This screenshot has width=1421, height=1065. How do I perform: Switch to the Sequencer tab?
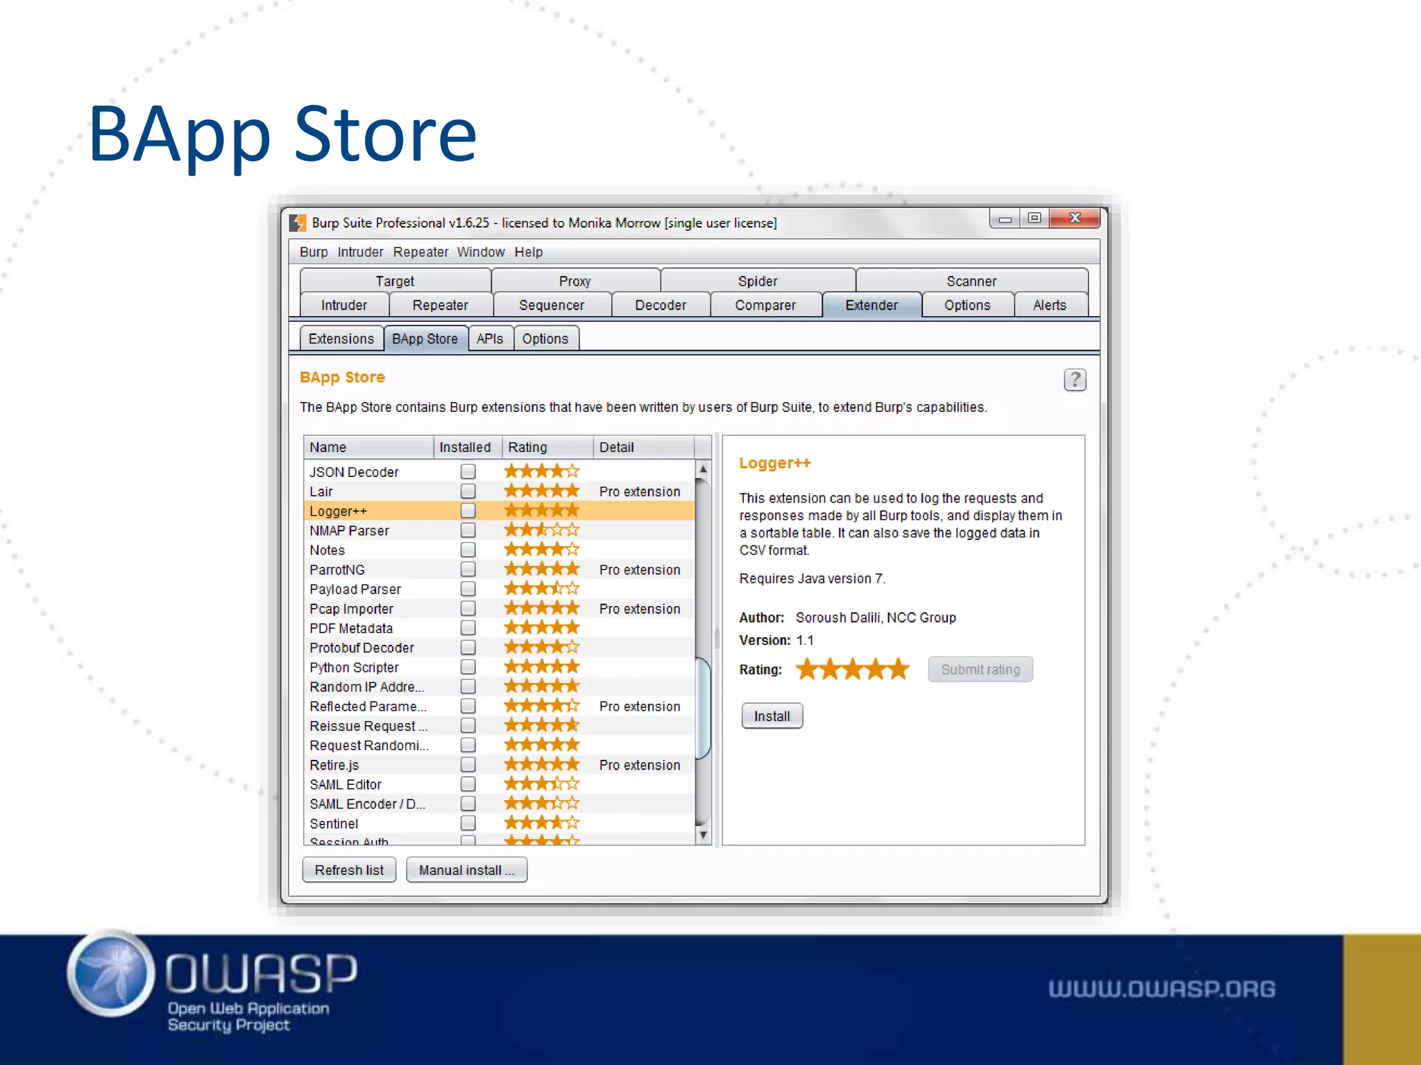tap(552, 305)
